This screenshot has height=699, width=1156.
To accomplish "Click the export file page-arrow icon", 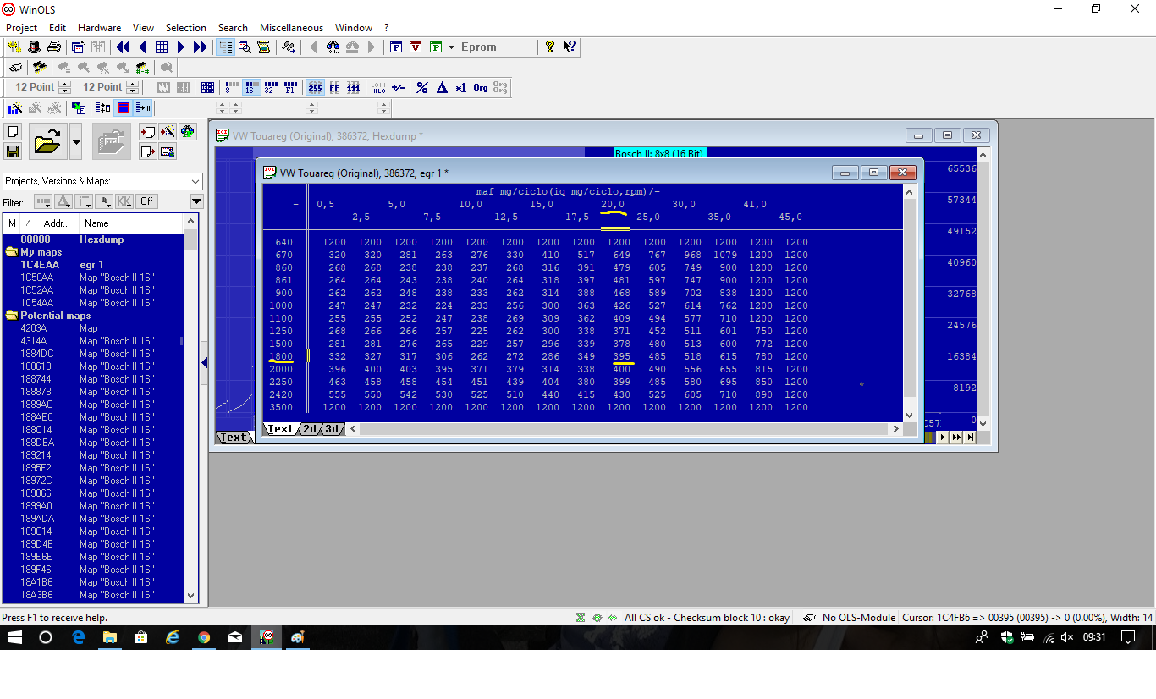I will tap(148, 151).
